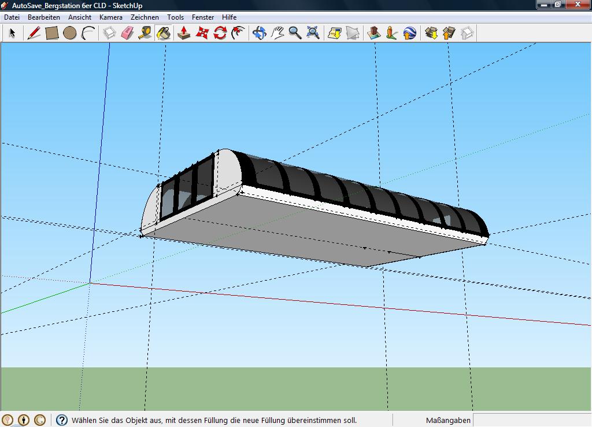Open the Tools menu
The image size is (592, 427).
(175, 17)
